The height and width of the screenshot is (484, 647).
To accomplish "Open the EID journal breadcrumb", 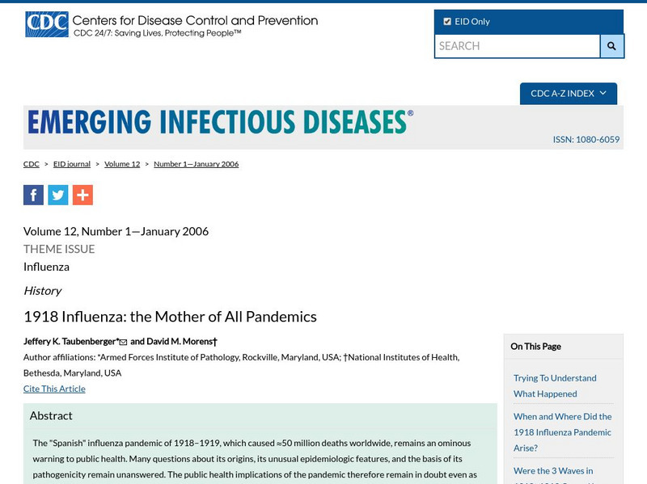I will [x=72, y=164].
